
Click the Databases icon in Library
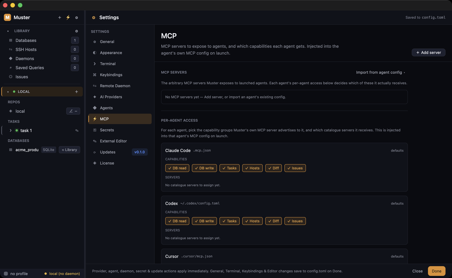tap(11, 40)
